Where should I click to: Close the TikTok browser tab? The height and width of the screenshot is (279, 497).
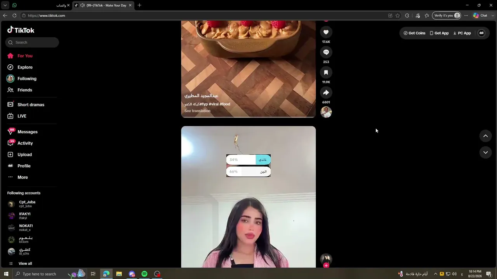(x=130, y=5)
